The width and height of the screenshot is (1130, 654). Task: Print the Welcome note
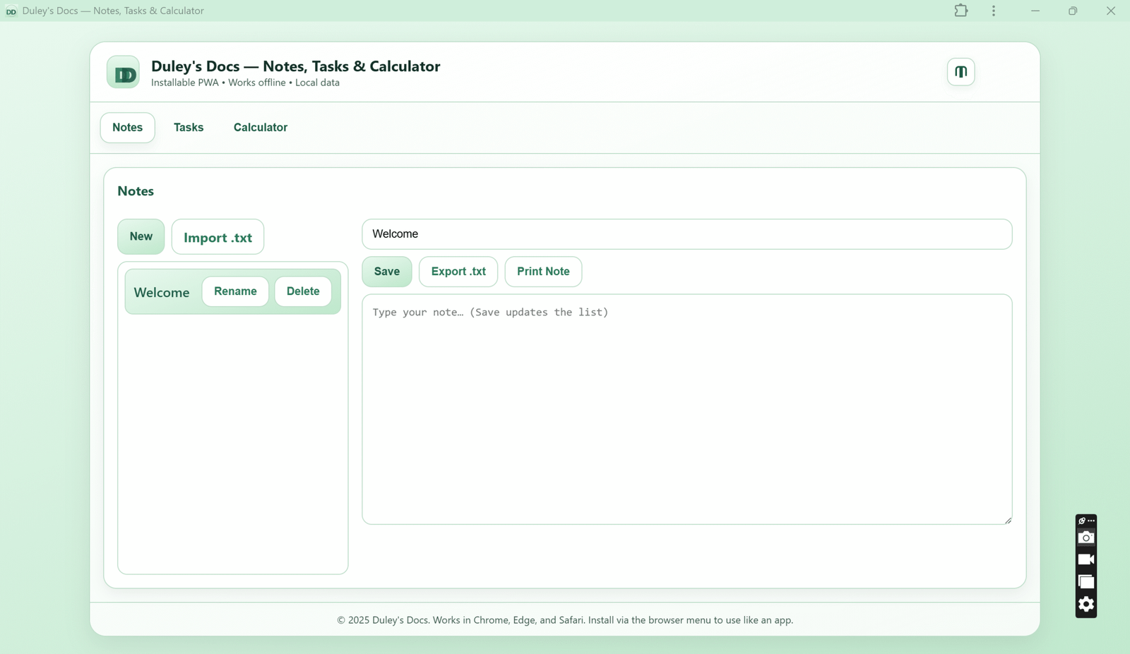[x=542, y=272]
